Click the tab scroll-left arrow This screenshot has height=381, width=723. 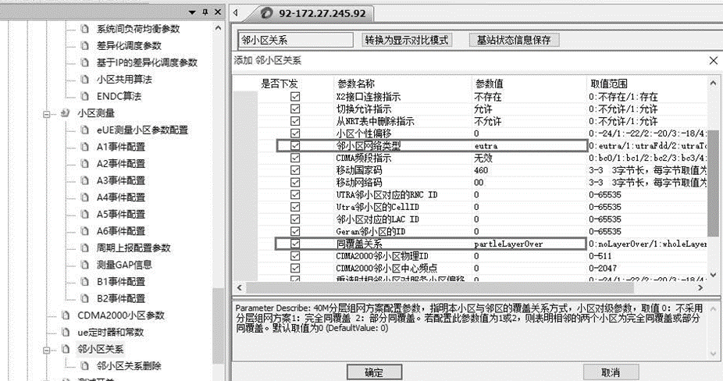[x=236, y=13]
